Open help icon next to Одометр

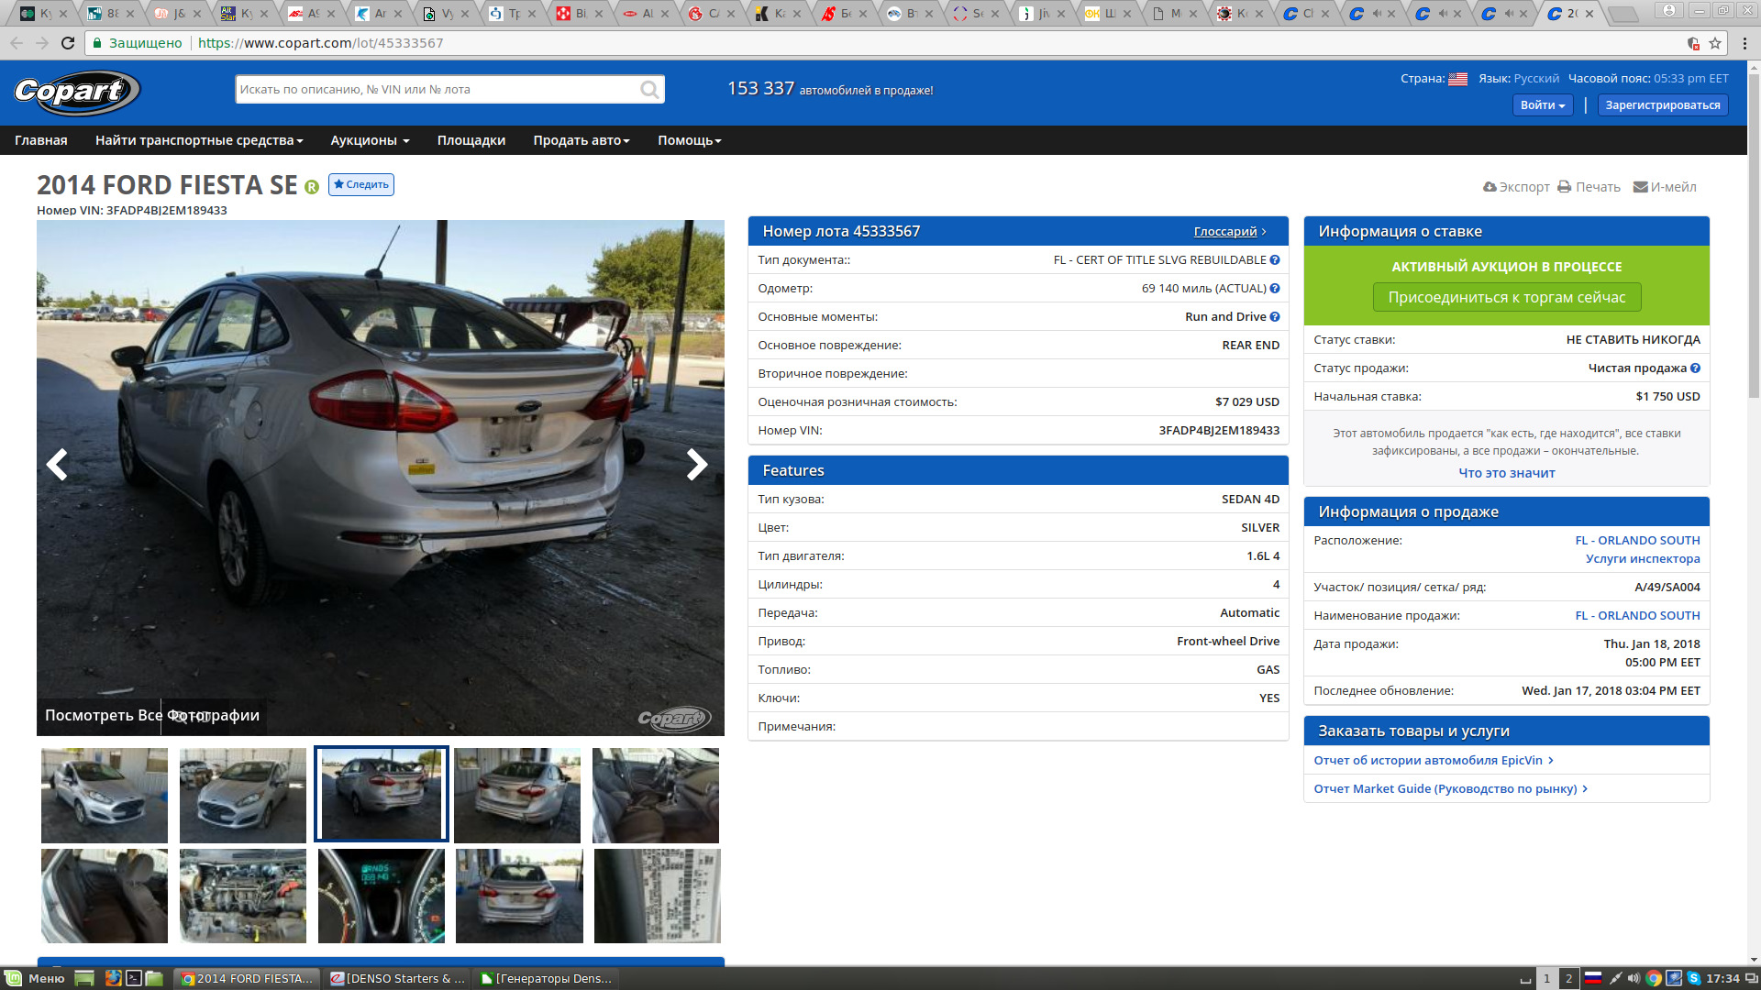[1275, 289]
